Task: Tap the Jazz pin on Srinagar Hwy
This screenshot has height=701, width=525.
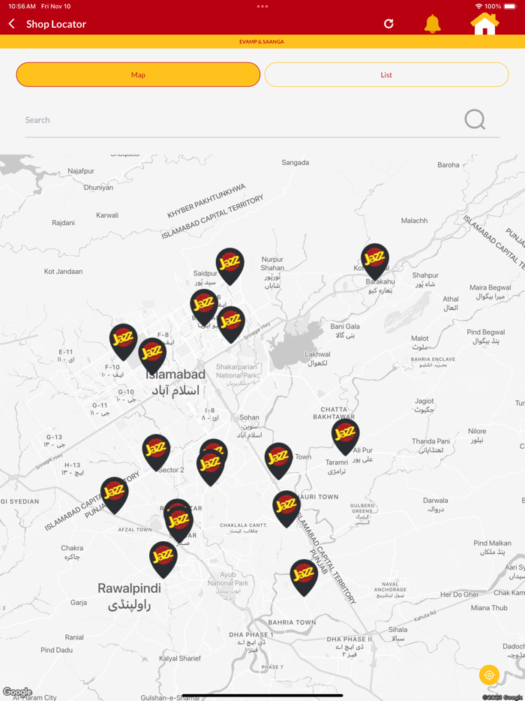Action: click(231, 324)
